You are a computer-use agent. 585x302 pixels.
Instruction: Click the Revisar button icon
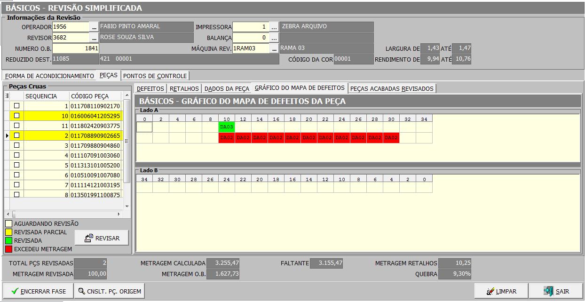click(89, 238)
